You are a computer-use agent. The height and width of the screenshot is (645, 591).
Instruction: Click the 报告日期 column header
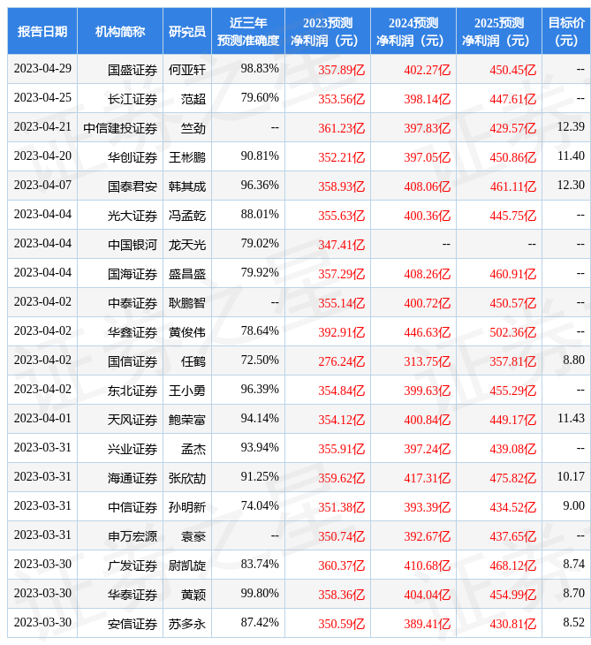point(42,32)
